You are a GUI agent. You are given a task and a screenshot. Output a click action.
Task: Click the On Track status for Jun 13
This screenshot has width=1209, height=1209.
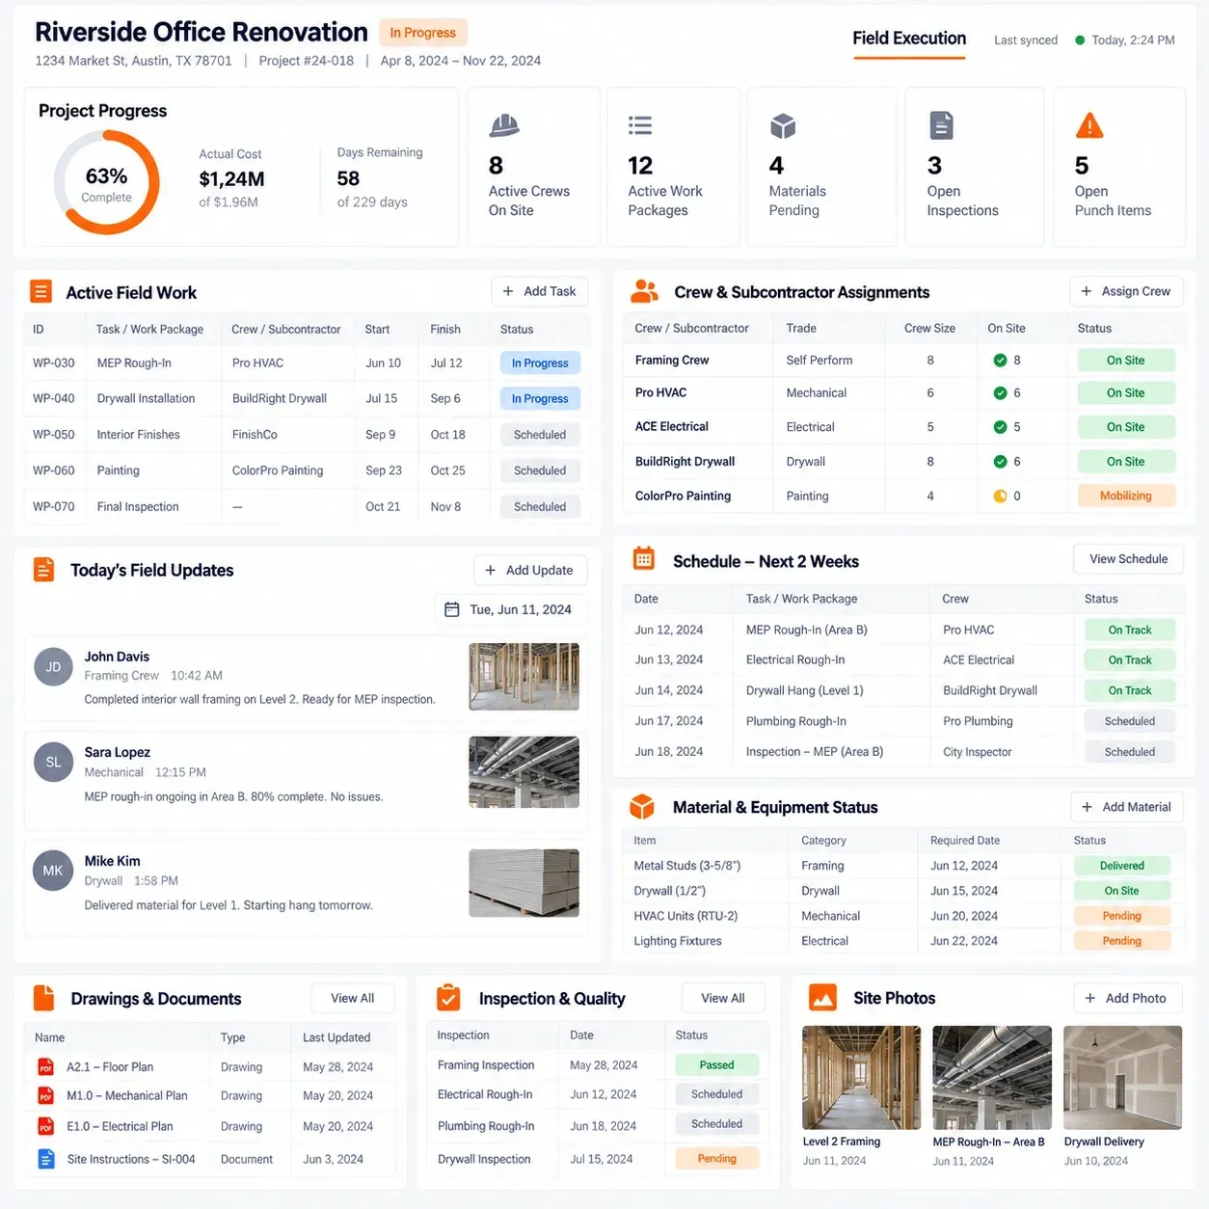[1129, 660]
